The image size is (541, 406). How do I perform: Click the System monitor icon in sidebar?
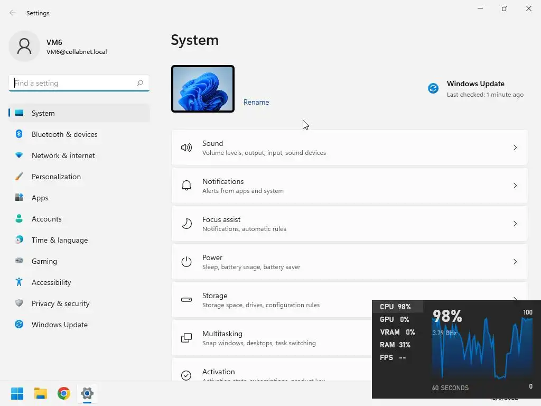19,113
